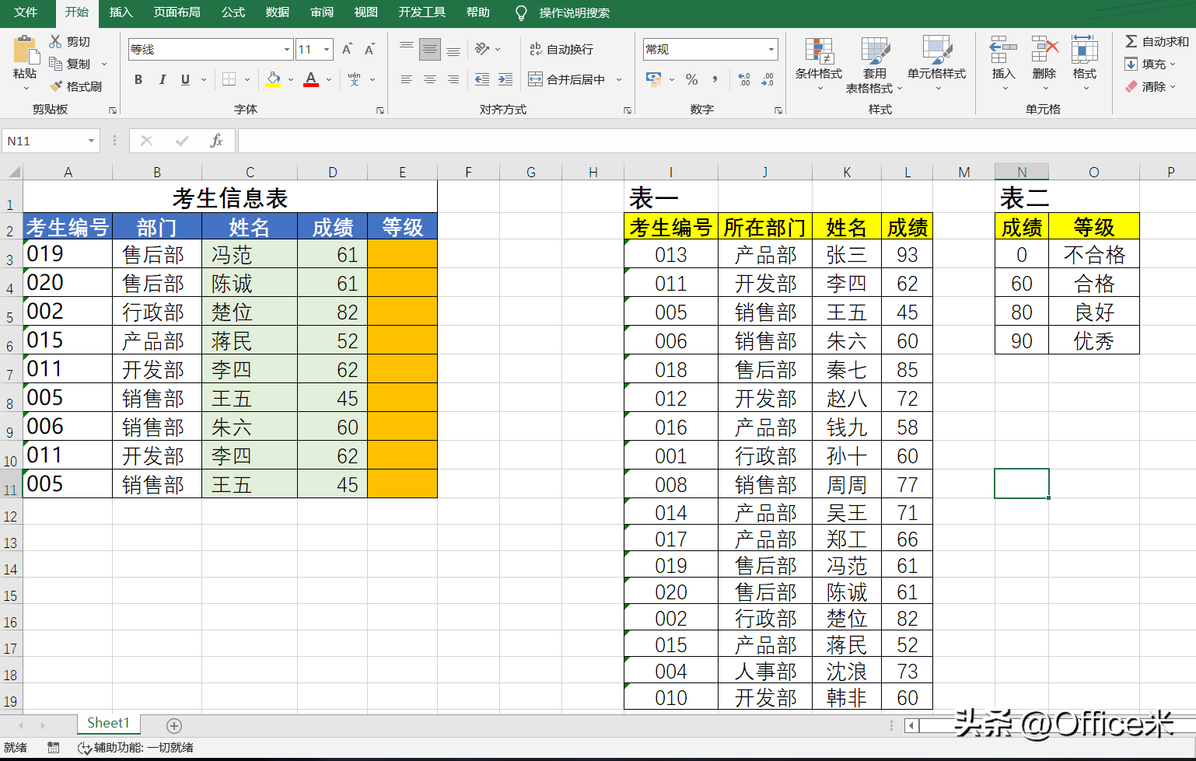Open Font dialog launcher in 字体 group
The height and width of the screenshot is (761, 1196).
pyautogui.click(x=380, y=110)
